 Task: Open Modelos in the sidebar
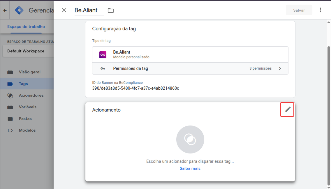(x=27, y=130)
